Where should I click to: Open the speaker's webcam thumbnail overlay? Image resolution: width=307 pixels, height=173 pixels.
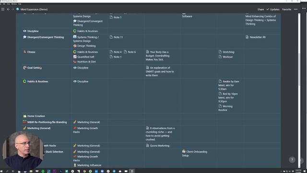coord(23,150)
